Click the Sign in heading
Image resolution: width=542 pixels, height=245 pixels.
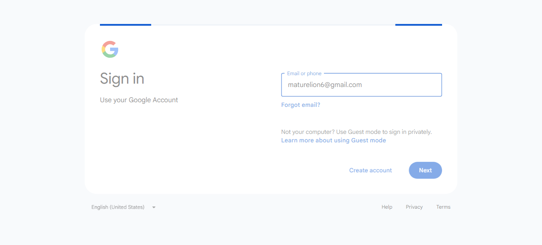[122, 79]
